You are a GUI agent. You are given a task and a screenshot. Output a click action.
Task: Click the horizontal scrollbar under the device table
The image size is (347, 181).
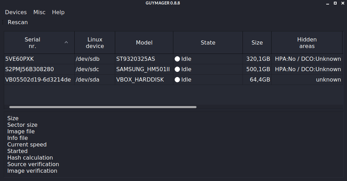click(x=103, y=107)
